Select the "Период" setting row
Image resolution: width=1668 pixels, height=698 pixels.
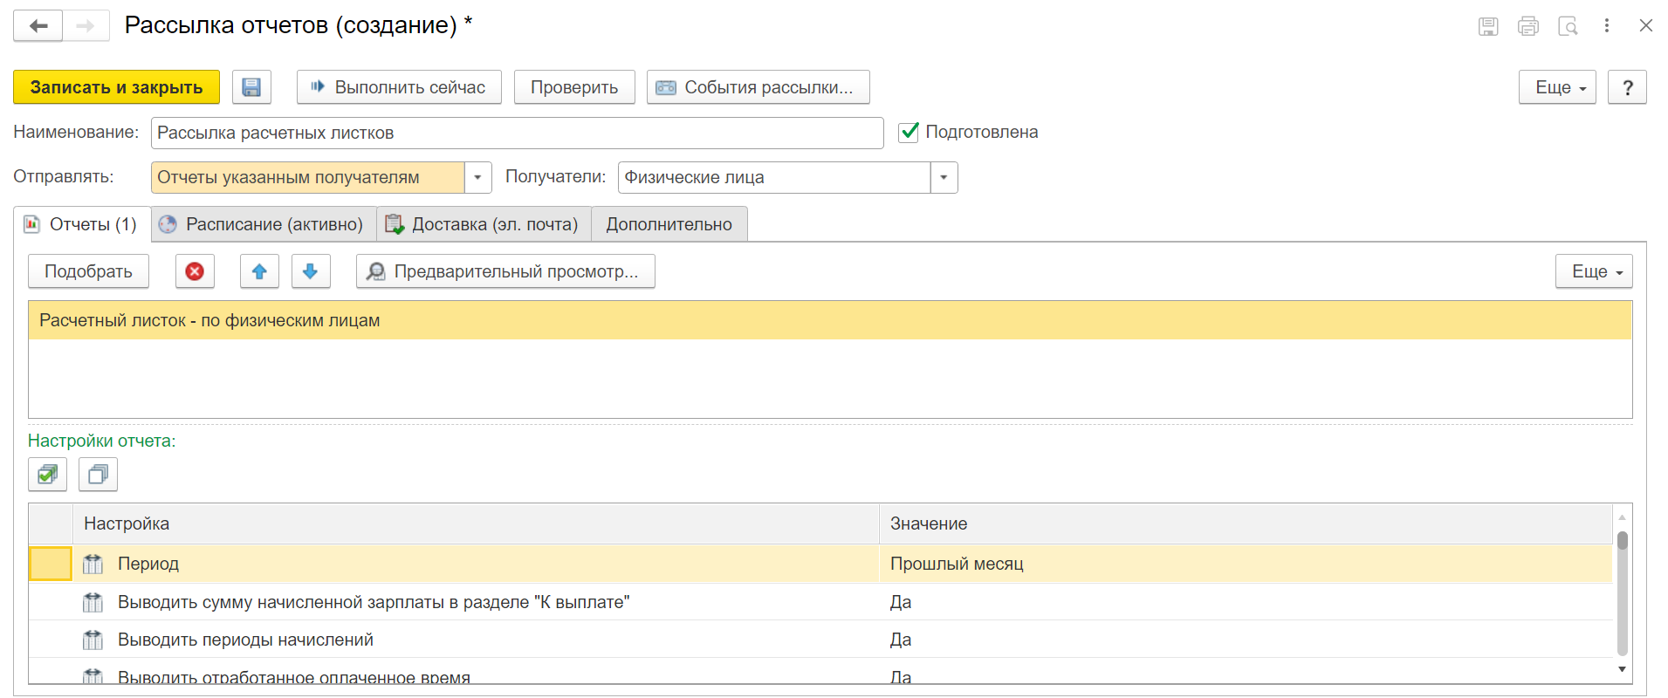(820, 564)
